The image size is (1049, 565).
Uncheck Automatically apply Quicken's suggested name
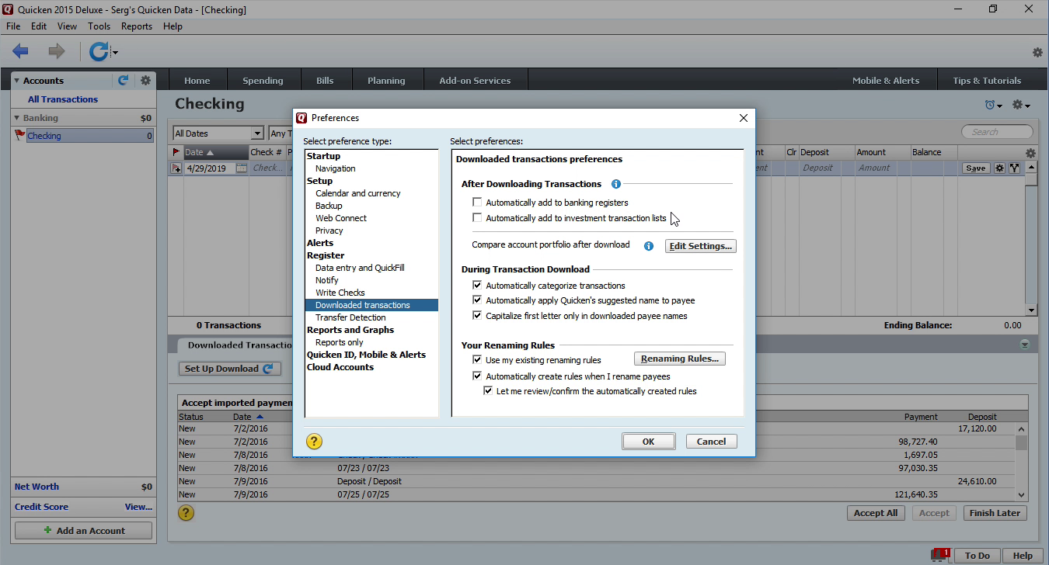pos(478,300)
